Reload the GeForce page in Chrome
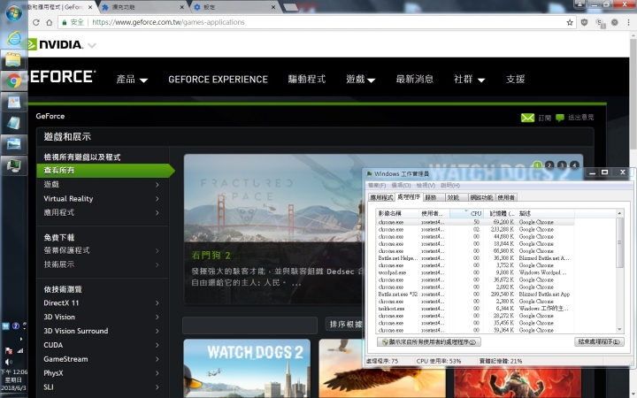Image resolution: width=637 pixels, height=398 pixels. pyautogui.click(x=35, y=22)
